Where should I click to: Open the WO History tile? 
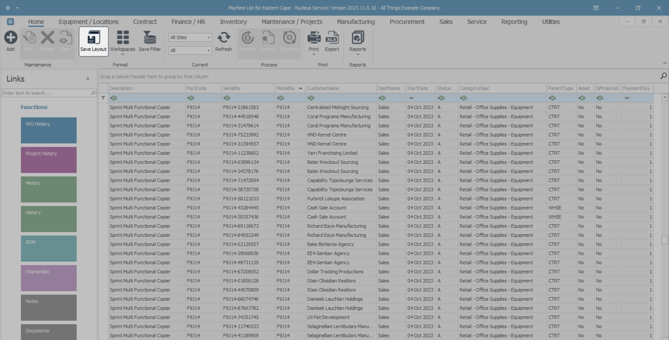pyautogui.click(x=49, y=130)
